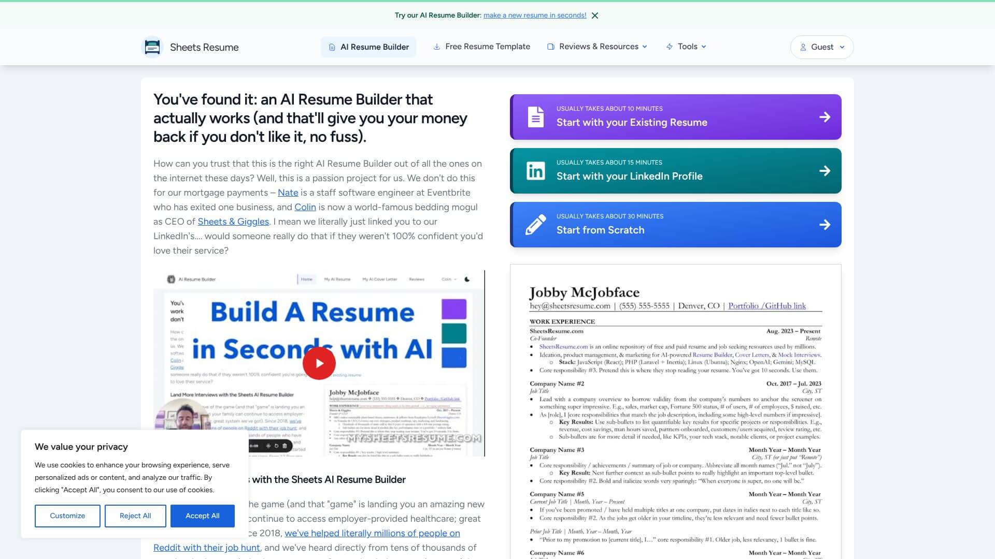Viewport: 995px width, 559px height.
Task: Open Colin's LinkedIn link
Action: click(305, 207)
